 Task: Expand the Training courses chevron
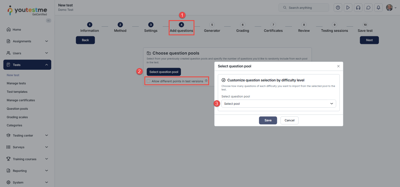(x=47, y=159)
